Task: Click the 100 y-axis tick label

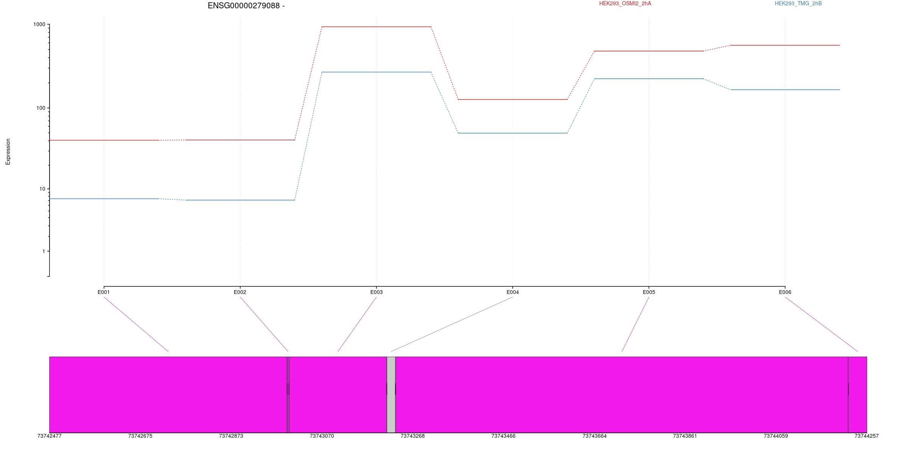Action: pyautogui.click(x=40, y=108)
